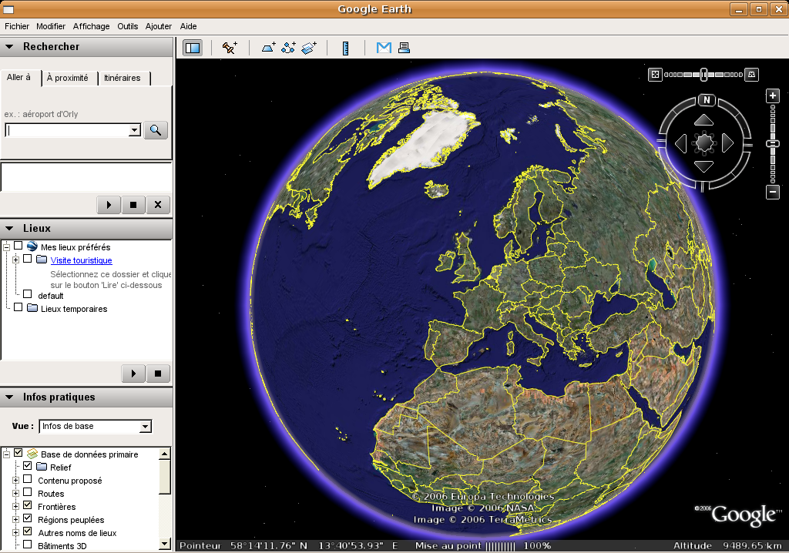Enable the Routes layer
Viewport: 789px width, 553px height.
pos(28,492)
